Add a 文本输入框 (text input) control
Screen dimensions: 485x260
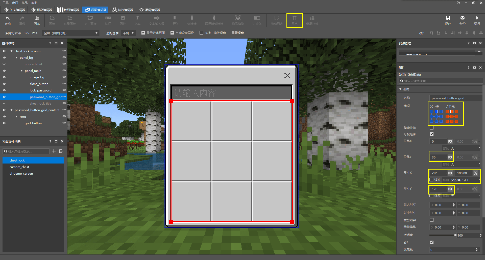coord(157,20)
